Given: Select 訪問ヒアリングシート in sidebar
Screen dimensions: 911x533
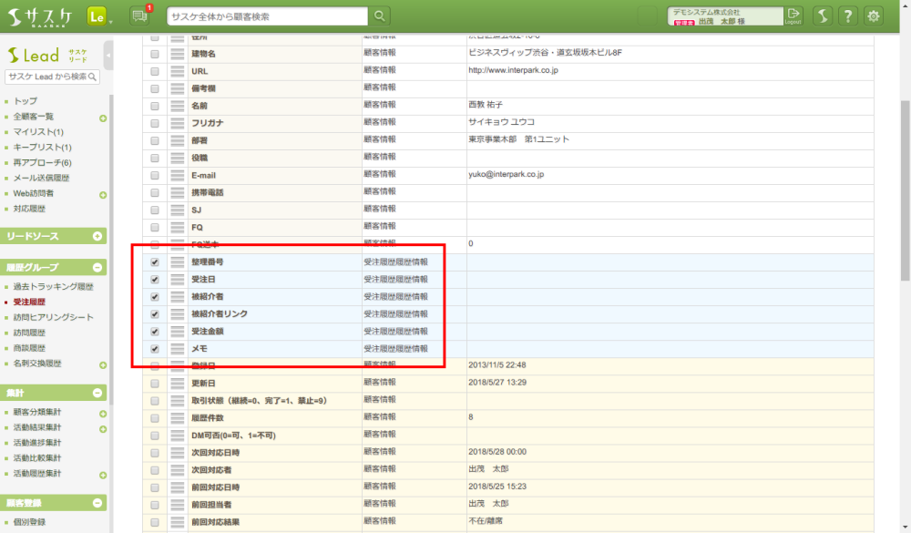Looking at the screenshot, I should click(x=53, y=317).
